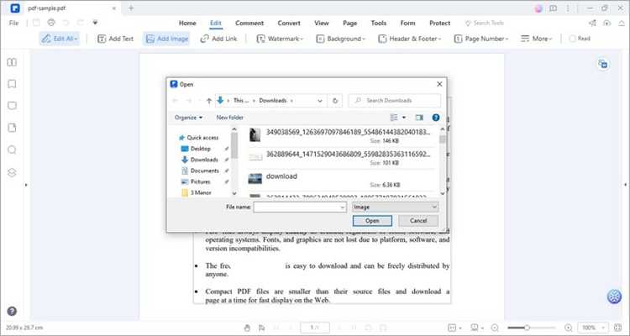Expand the More menu in ribbon
630x336 pixels.
click(537, 39)
